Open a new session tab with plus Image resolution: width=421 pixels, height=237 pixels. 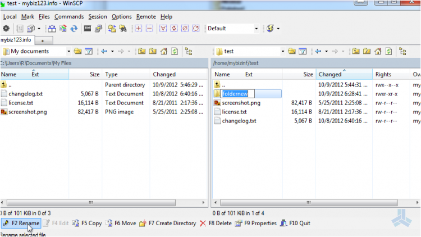coord(43,41)
